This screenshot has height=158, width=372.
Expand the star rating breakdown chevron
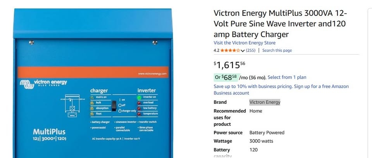click(x=243, y=51)
